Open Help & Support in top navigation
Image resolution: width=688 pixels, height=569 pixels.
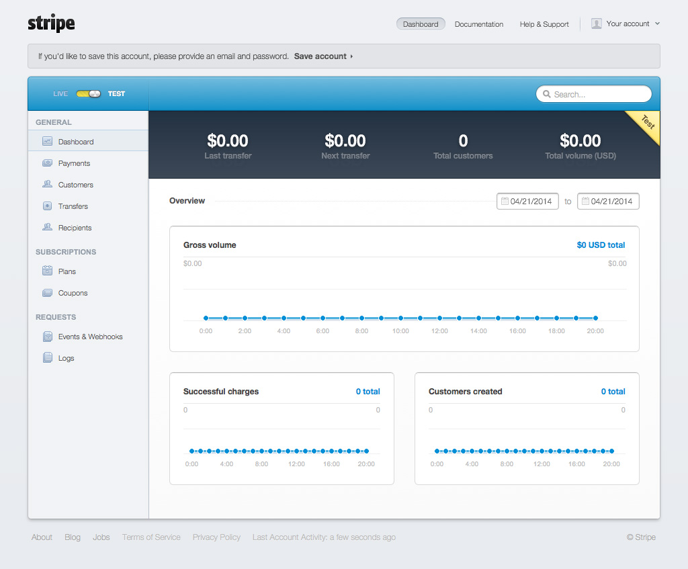pos(544,24)
